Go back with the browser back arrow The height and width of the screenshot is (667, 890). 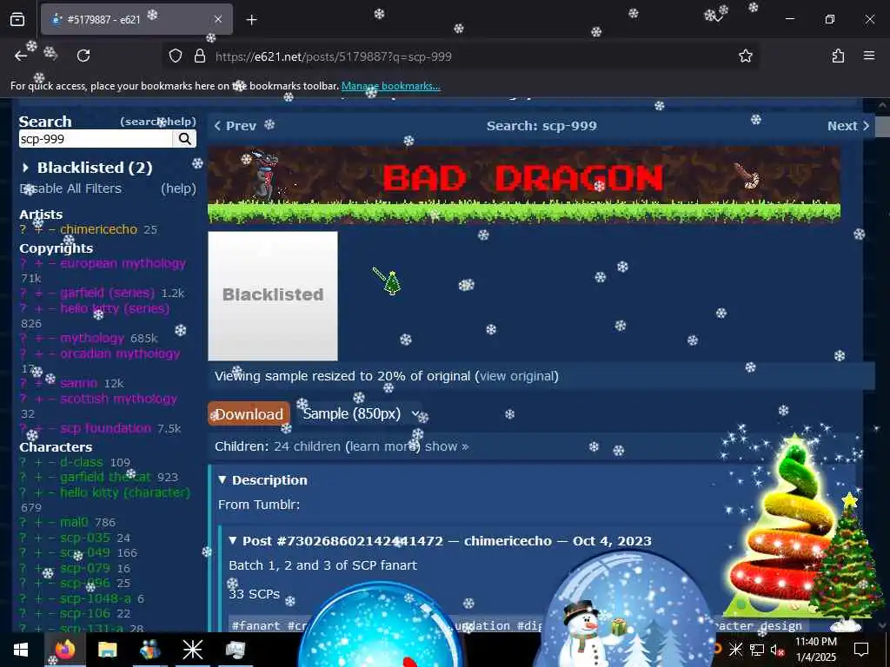21,56
